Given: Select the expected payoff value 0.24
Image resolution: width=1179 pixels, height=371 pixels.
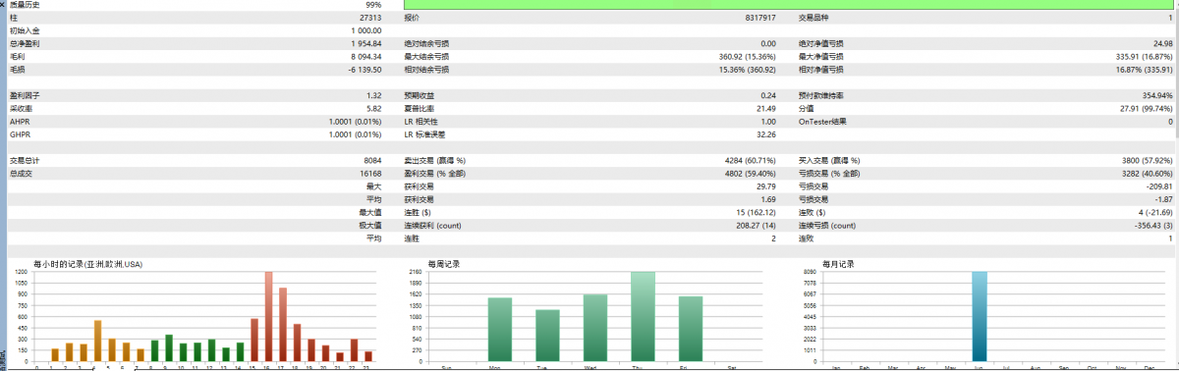Looking at the screenshot, I should (x=768, y=95).
